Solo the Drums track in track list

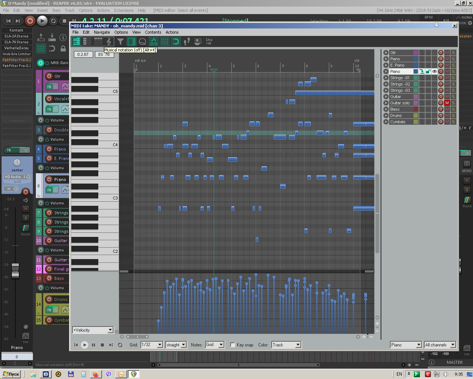pyautogui.click(x=453, y=115)
